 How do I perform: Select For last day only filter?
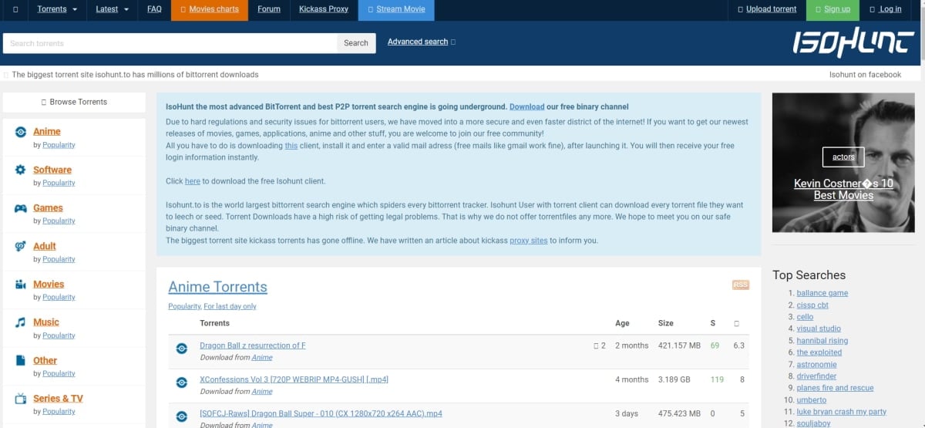point(230,306)
